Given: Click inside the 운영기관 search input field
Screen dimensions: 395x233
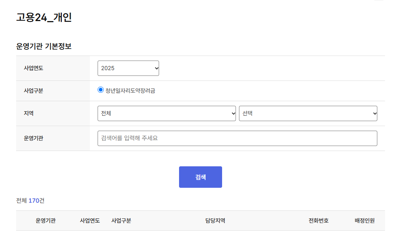Looking at the screenshot, I should [x=237, y=138].
